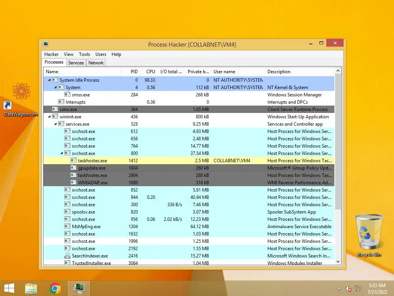
Task: Select the svchost.exe row PID 2192
Action: pyautogui.click(x=189, y=249)
